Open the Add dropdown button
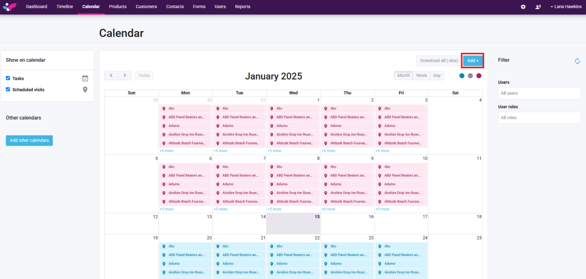 (472, 61)
